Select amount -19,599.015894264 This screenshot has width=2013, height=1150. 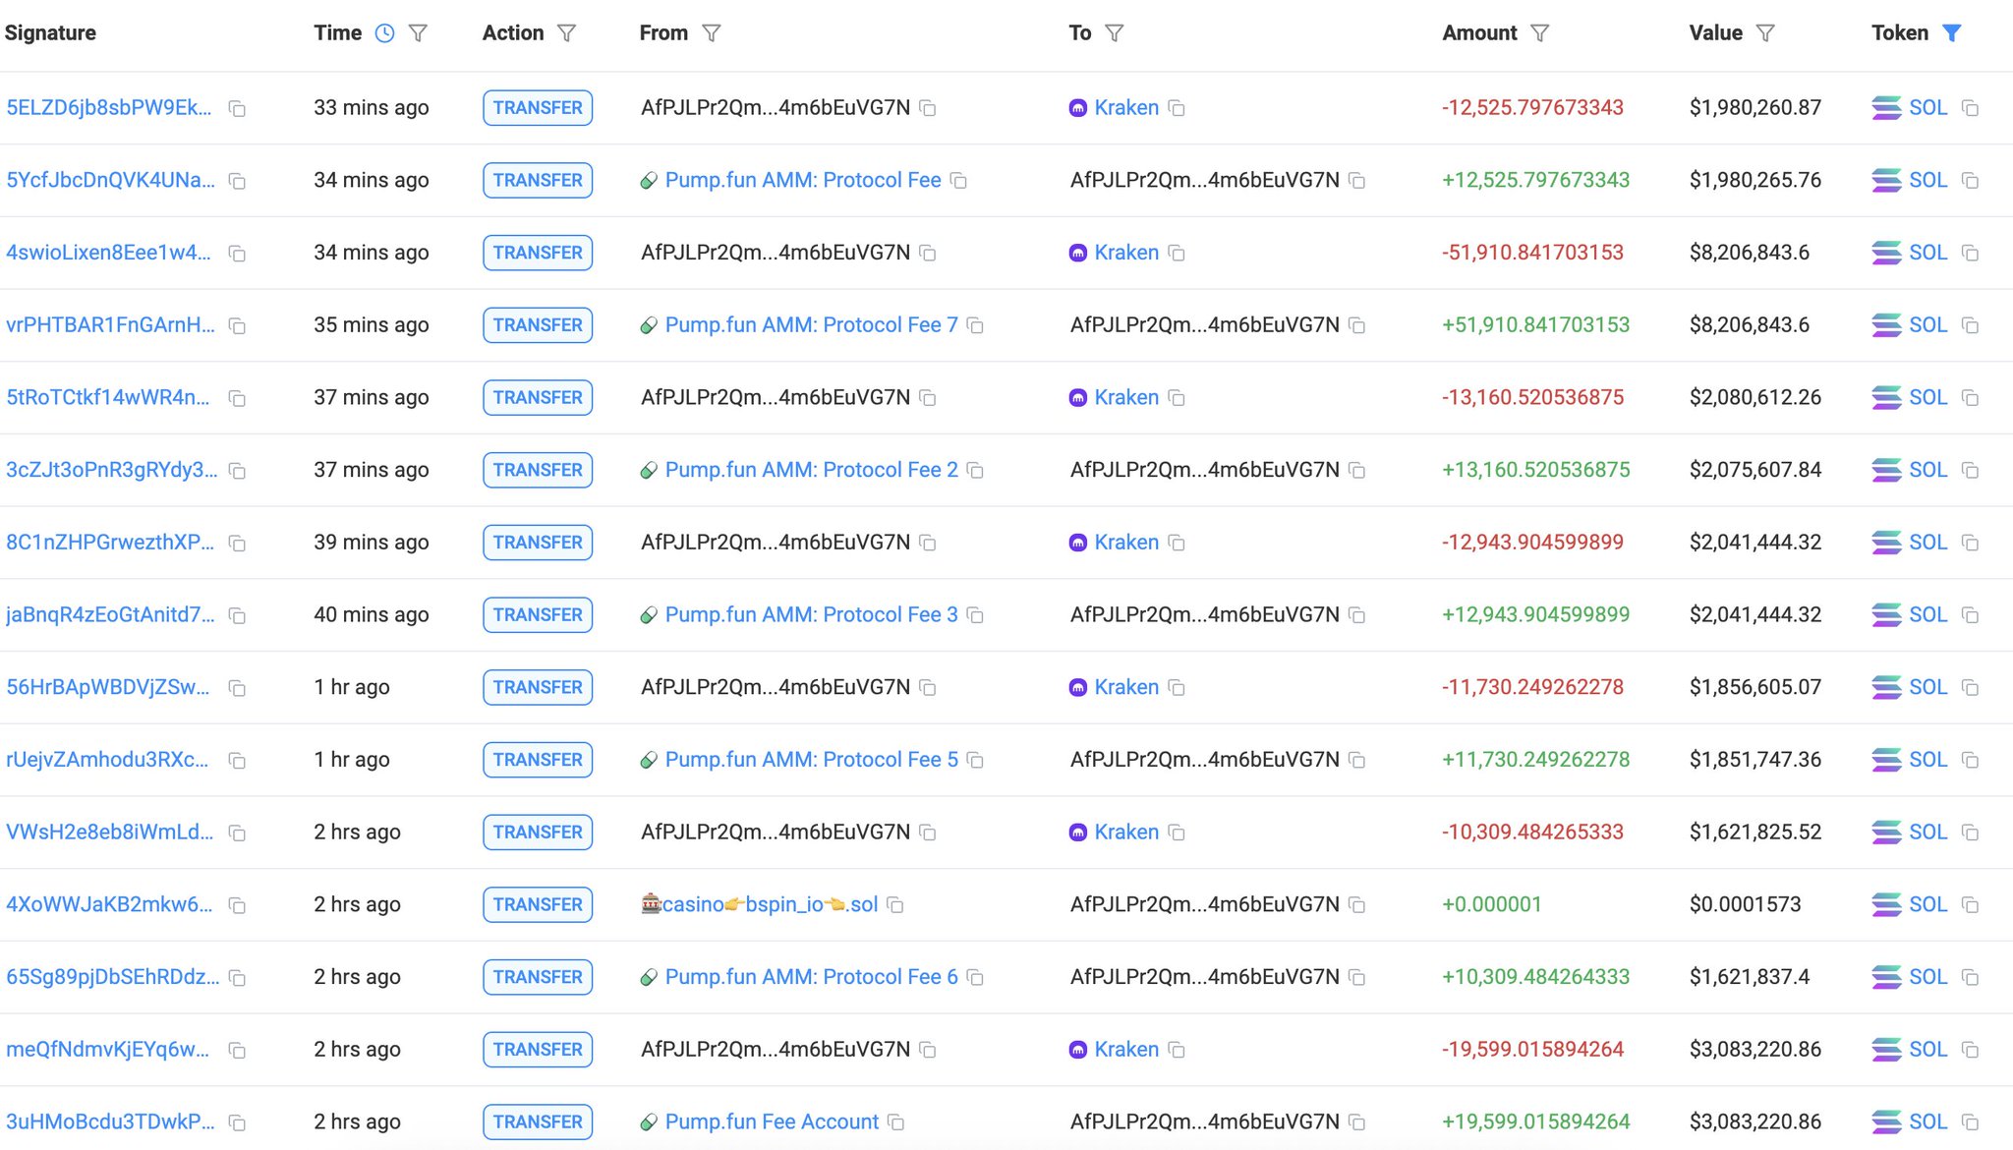(x=1532, y=1049)
